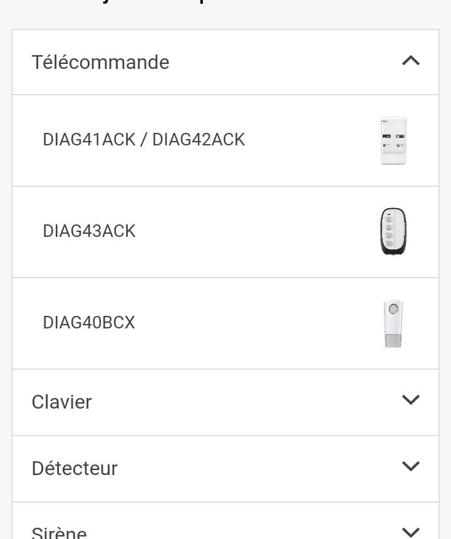451x539 pixels.
Task: Click the DIAG43ACK key fob image
Action: click(x=393, y=232)
